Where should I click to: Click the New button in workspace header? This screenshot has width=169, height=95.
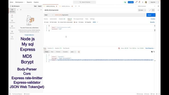(35, 6)
